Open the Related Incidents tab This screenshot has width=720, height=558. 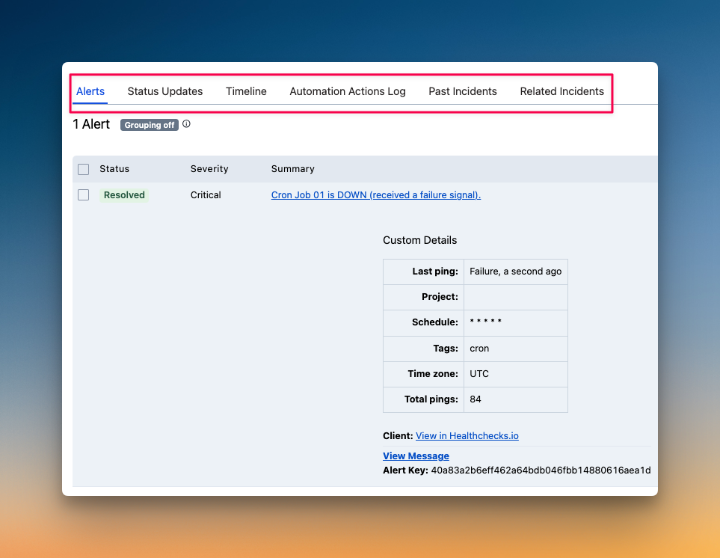click(561, 91)
